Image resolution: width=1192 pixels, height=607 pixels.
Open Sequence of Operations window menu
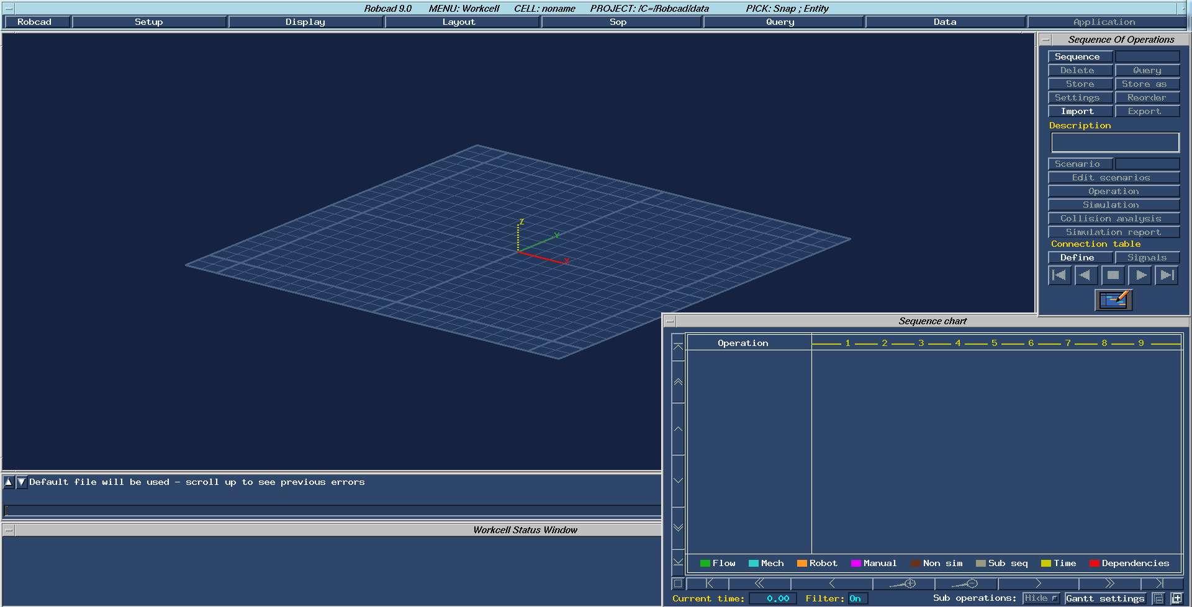(x=1045, y=40)
